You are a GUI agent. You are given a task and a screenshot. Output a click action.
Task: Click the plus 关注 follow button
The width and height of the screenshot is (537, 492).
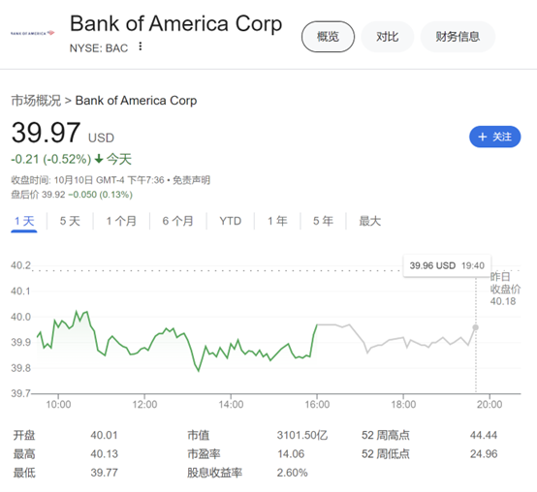coord(494,137)
